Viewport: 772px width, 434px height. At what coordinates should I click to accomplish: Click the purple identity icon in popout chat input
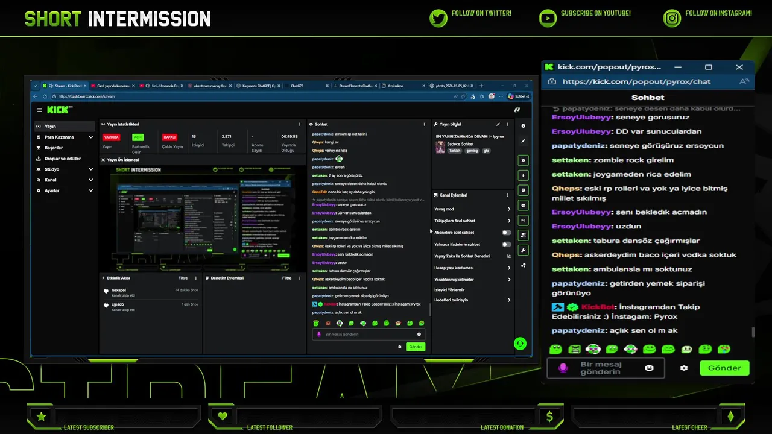(x=563, y=368)
